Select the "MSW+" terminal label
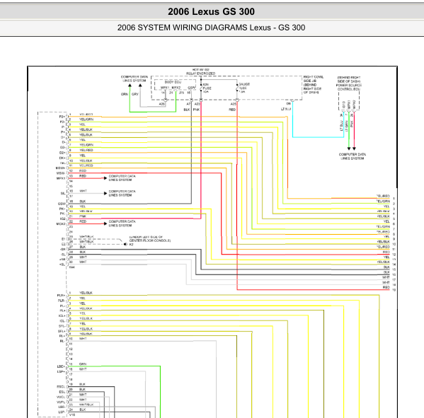The width and height of the screenshot is (424, 418). [61, 168]
